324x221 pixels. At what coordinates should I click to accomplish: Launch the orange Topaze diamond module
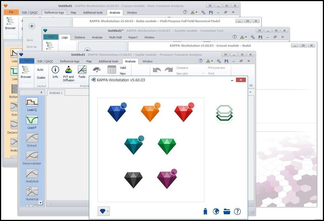[150, 112]
